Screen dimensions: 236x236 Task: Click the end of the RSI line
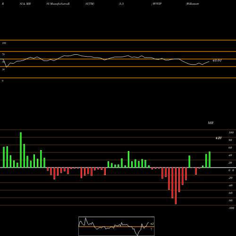209,61
